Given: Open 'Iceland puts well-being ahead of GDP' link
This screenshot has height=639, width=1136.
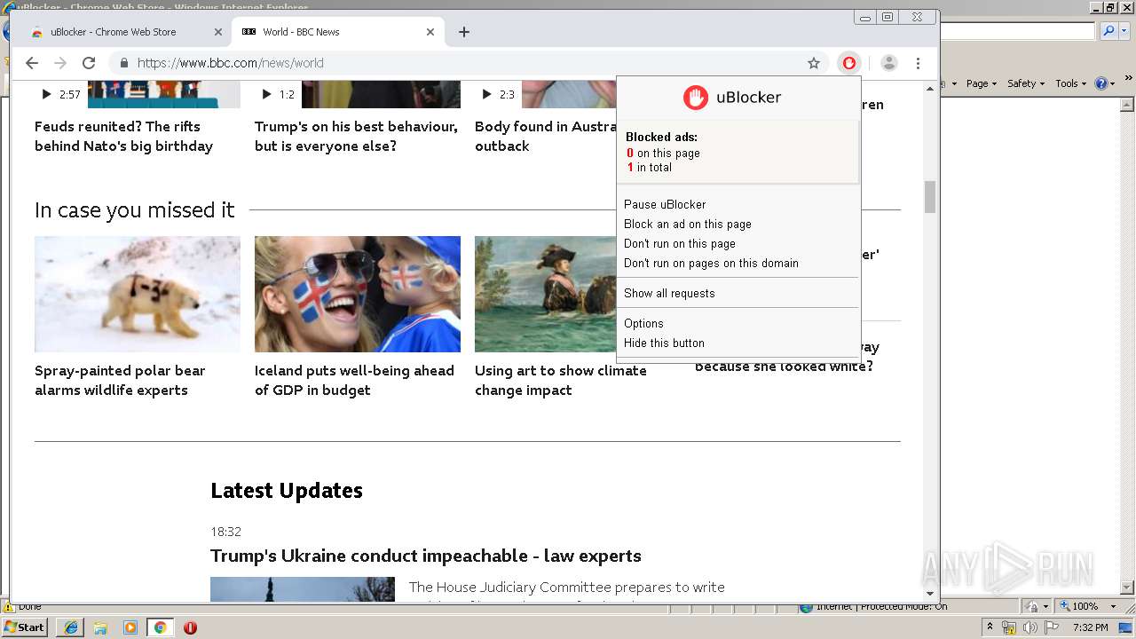Looking at the screenshot, I should tap(354, 380).
